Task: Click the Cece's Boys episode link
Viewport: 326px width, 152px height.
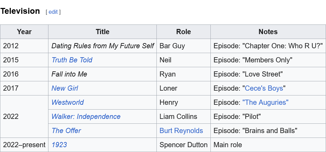Action: [264, 88]
